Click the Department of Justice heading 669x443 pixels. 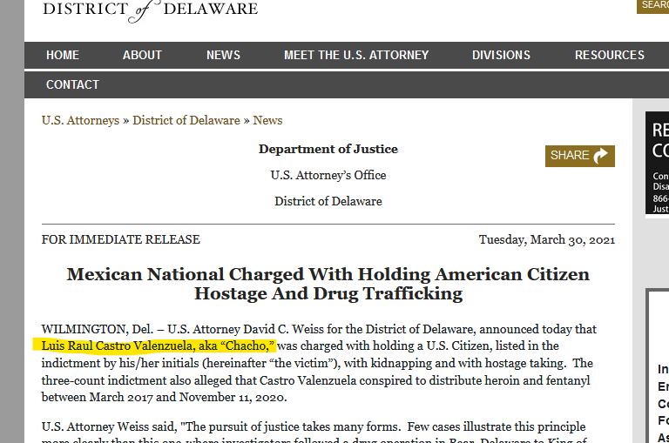click(x=328, y=149)
